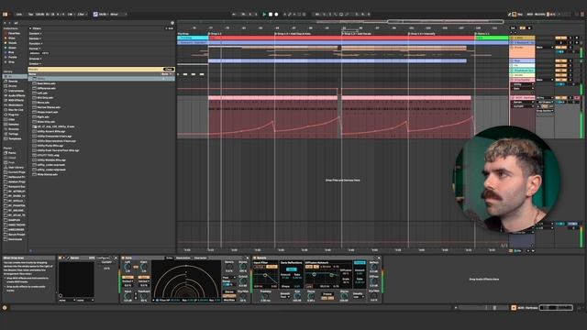This screenshot has height=330, width=587.
Task: Open the Clips library category
Action: (12, 120)
